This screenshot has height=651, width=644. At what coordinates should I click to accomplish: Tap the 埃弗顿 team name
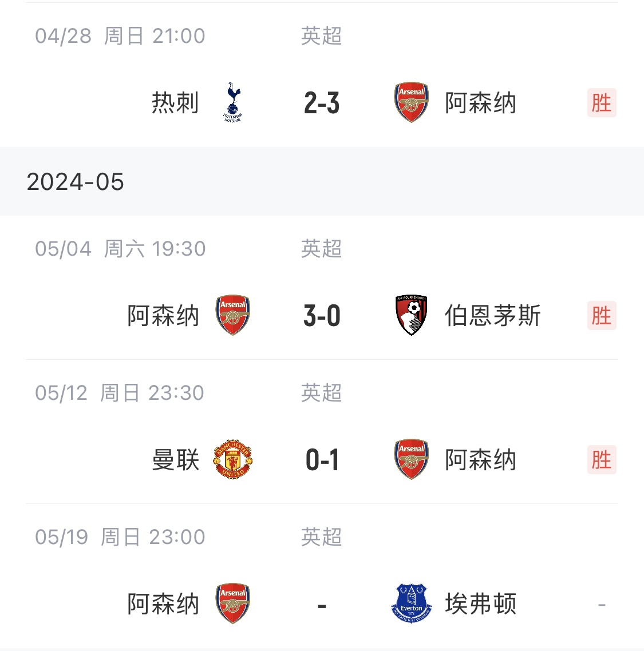(480, 604)
